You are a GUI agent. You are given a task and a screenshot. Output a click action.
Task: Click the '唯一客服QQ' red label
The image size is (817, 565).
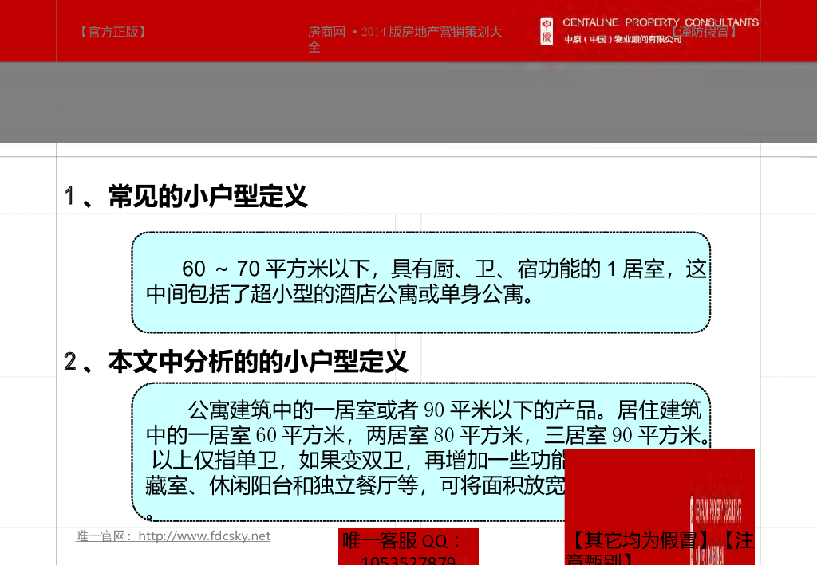click(x=408, y=546)
